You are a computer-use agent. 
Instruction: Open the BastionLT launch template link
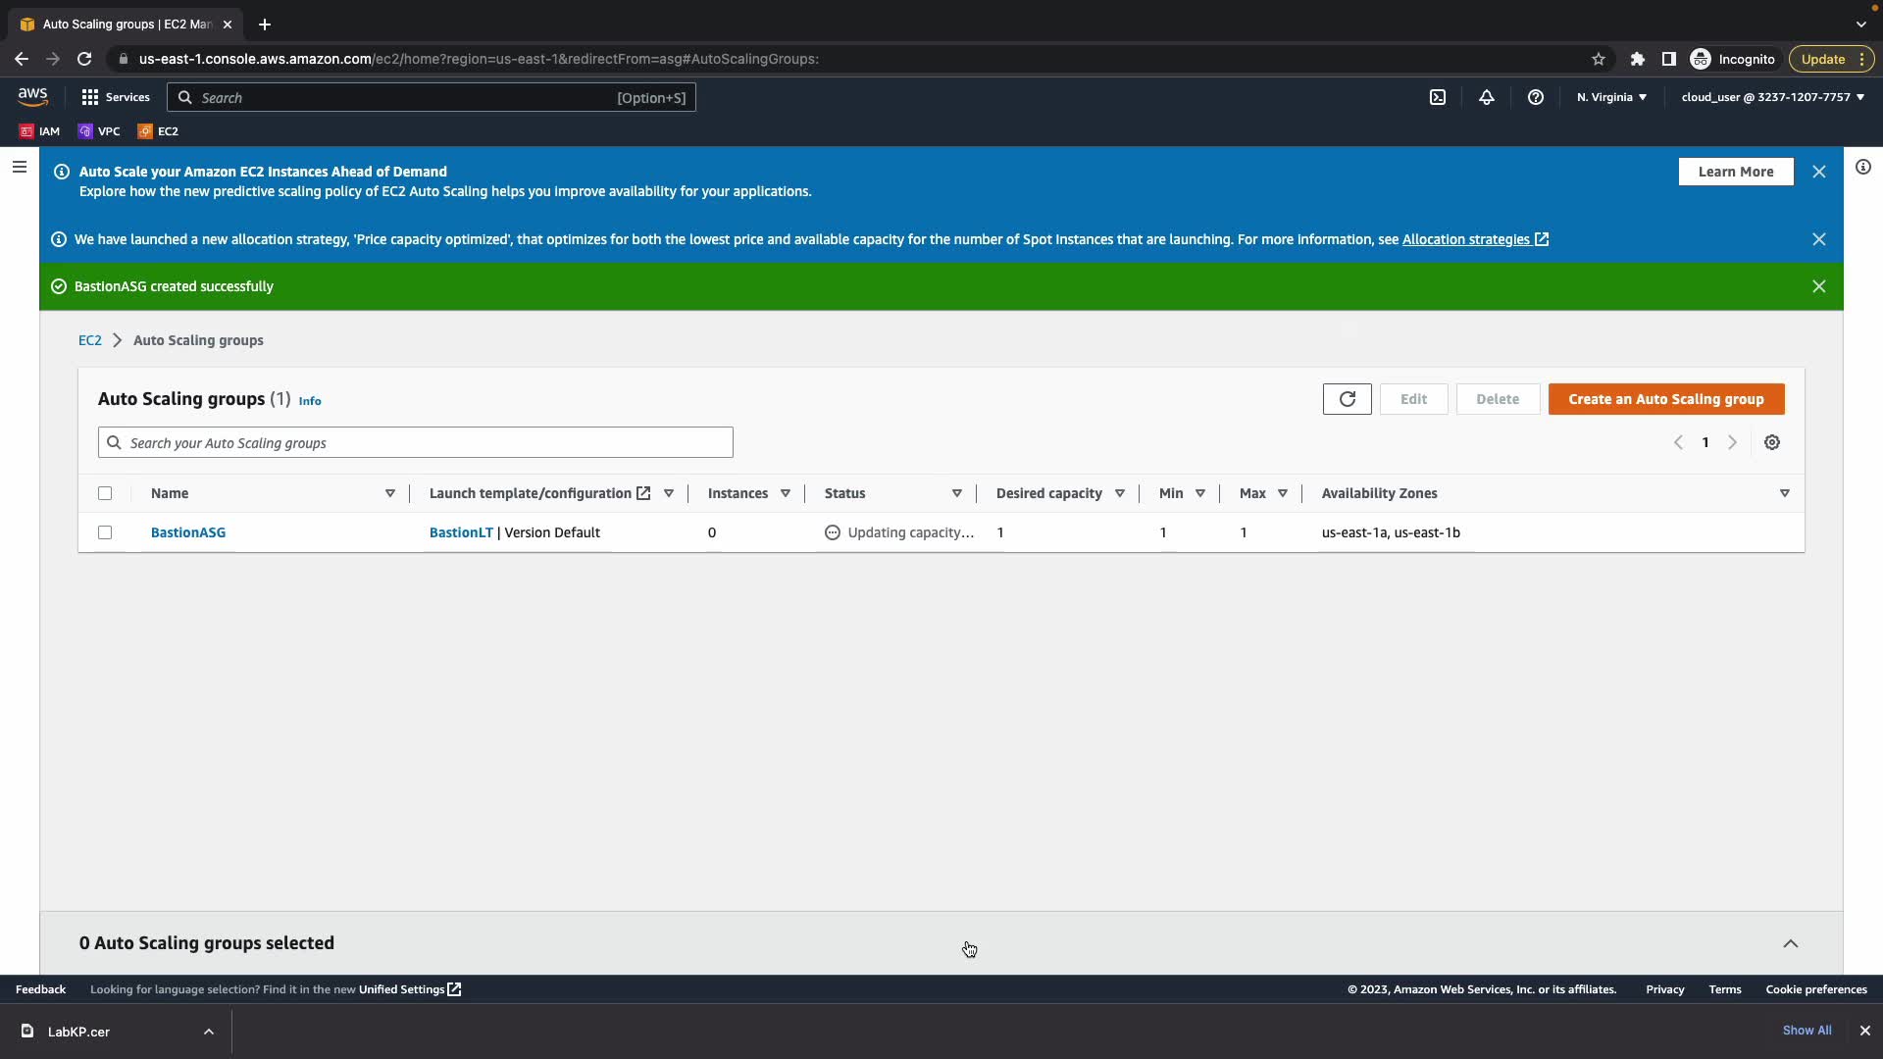(461, 532)
